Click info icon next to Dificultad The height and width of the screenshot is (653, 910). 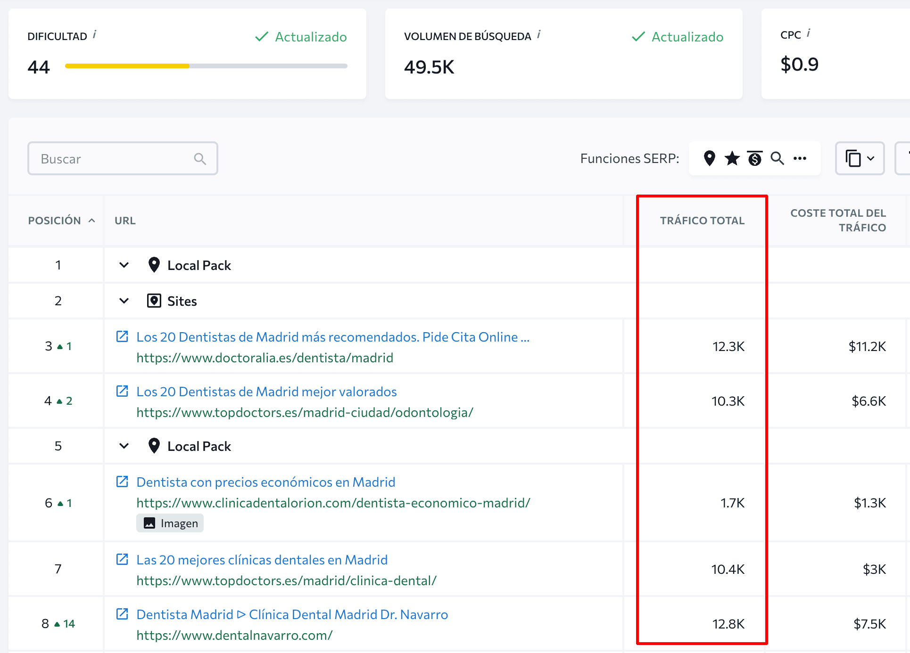pyautogui.click(x=95, y=34)
